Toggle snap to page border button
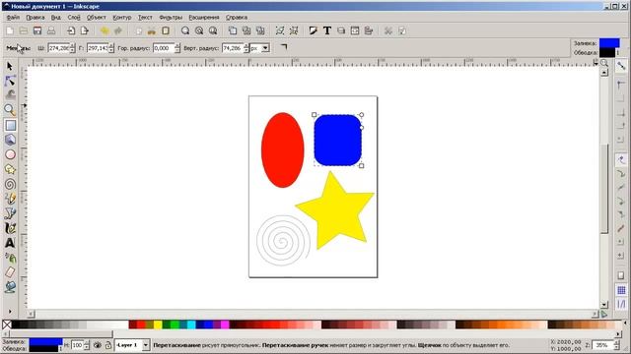Screen dimensions: 631x354 coord(621,275)
